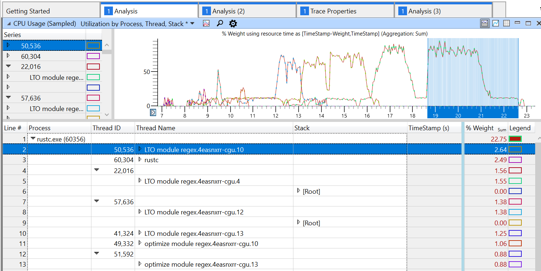
Task: Select weight value 22.75 for rustc.exe
Action: pos(486,139)
